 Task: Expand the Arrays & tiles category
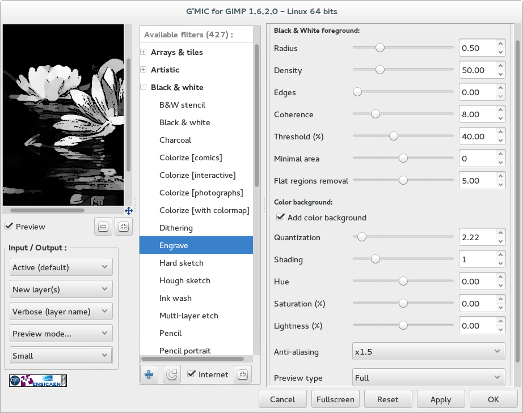click(x=144, y=52)
